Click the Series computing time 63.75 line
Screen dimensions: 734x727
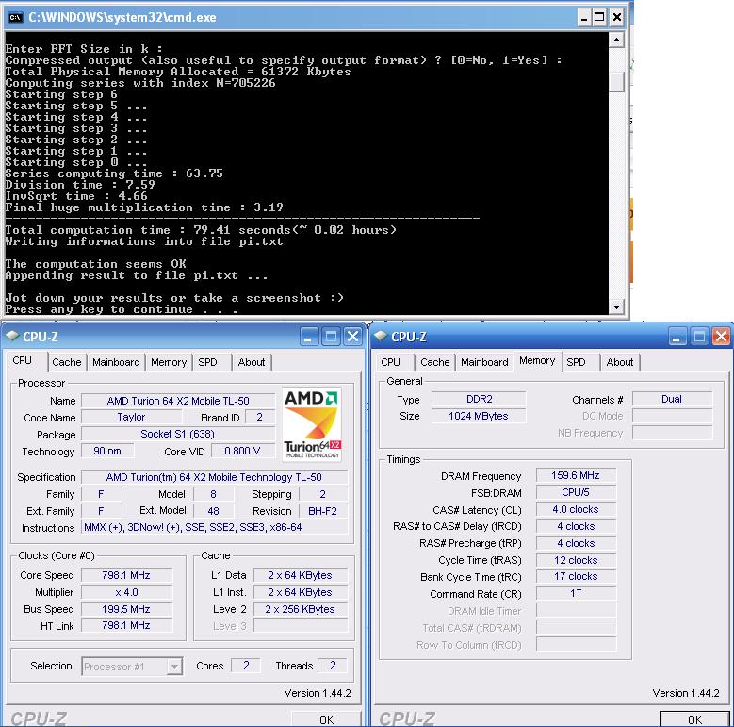pos(114,173)
